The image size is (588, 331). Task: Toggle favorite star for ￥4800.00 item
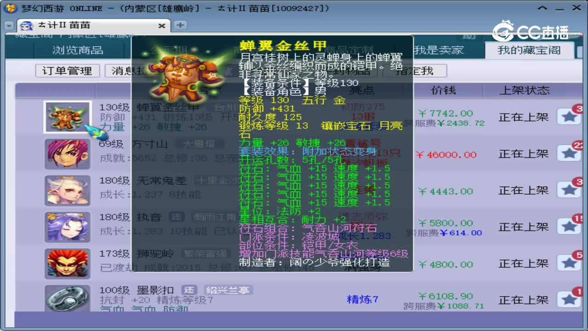(x=569, y=263)
